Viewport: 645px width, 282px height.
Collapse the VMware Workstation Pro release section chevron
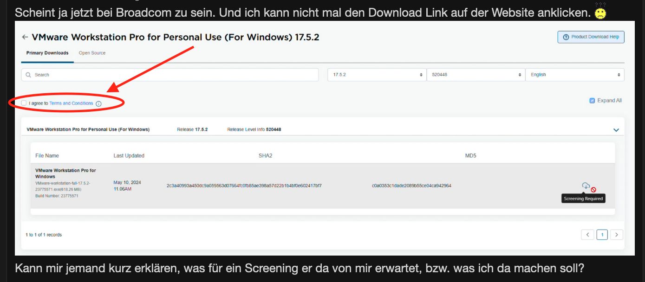(x=616, y=130)
